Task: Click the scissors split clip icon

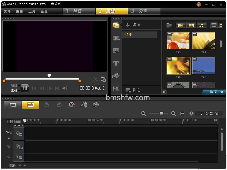Action: (x=96, y=79)
